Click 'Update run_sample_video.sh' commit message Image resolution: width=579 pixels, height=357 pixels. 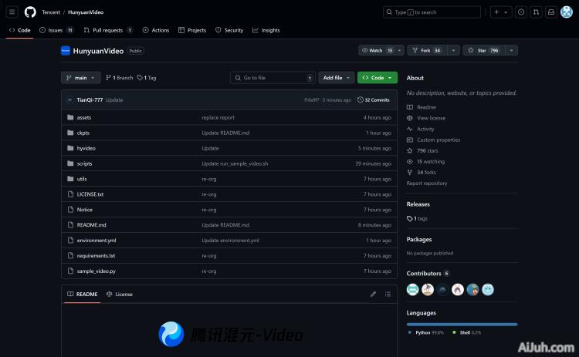[235, 163]
